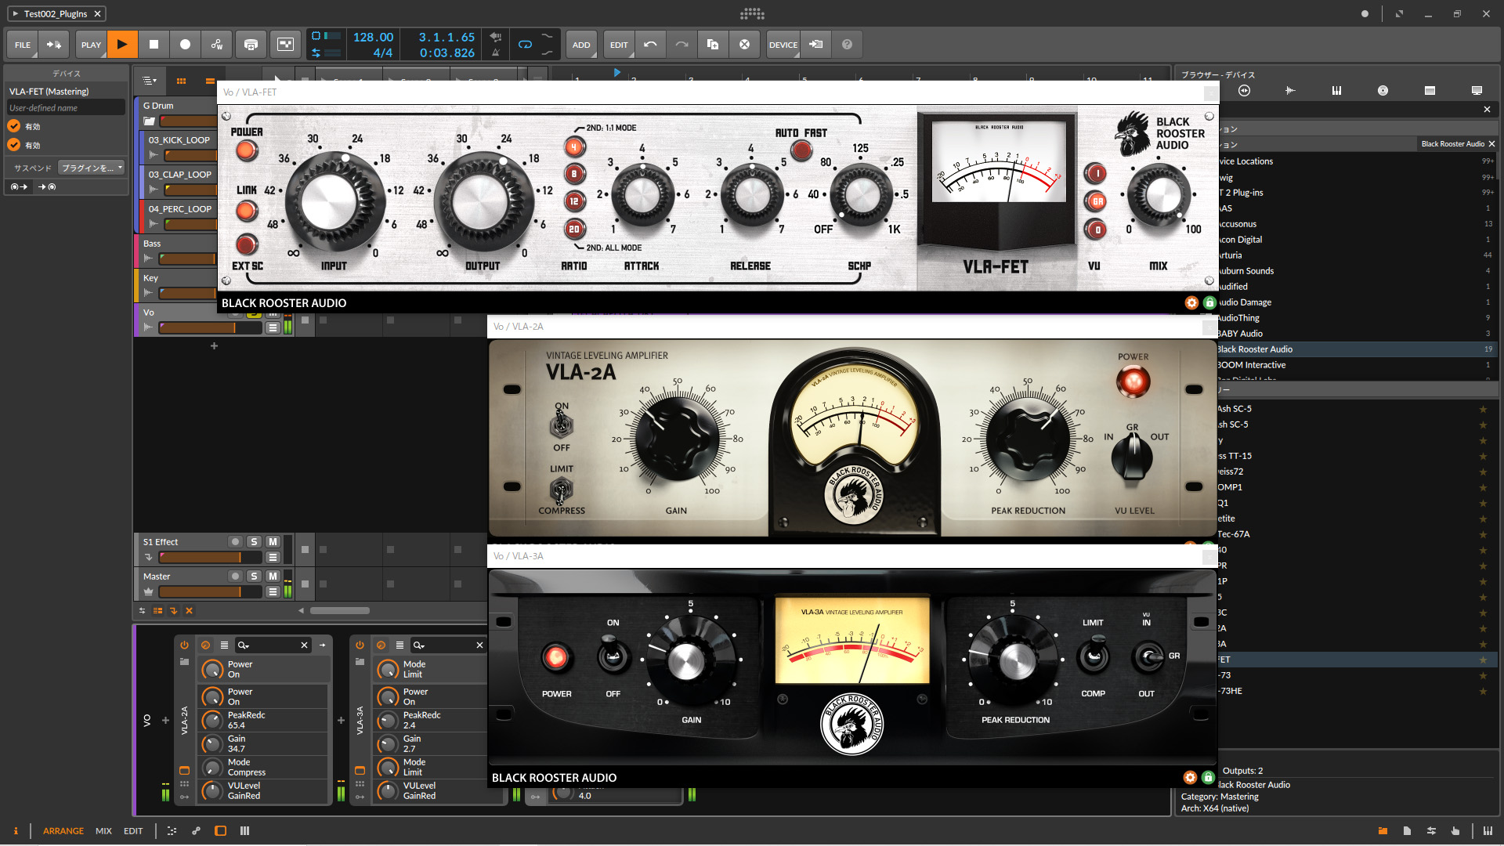Show music disc icon in browser
Viewport: 1504px width, 846px height.
(1383, 91)
